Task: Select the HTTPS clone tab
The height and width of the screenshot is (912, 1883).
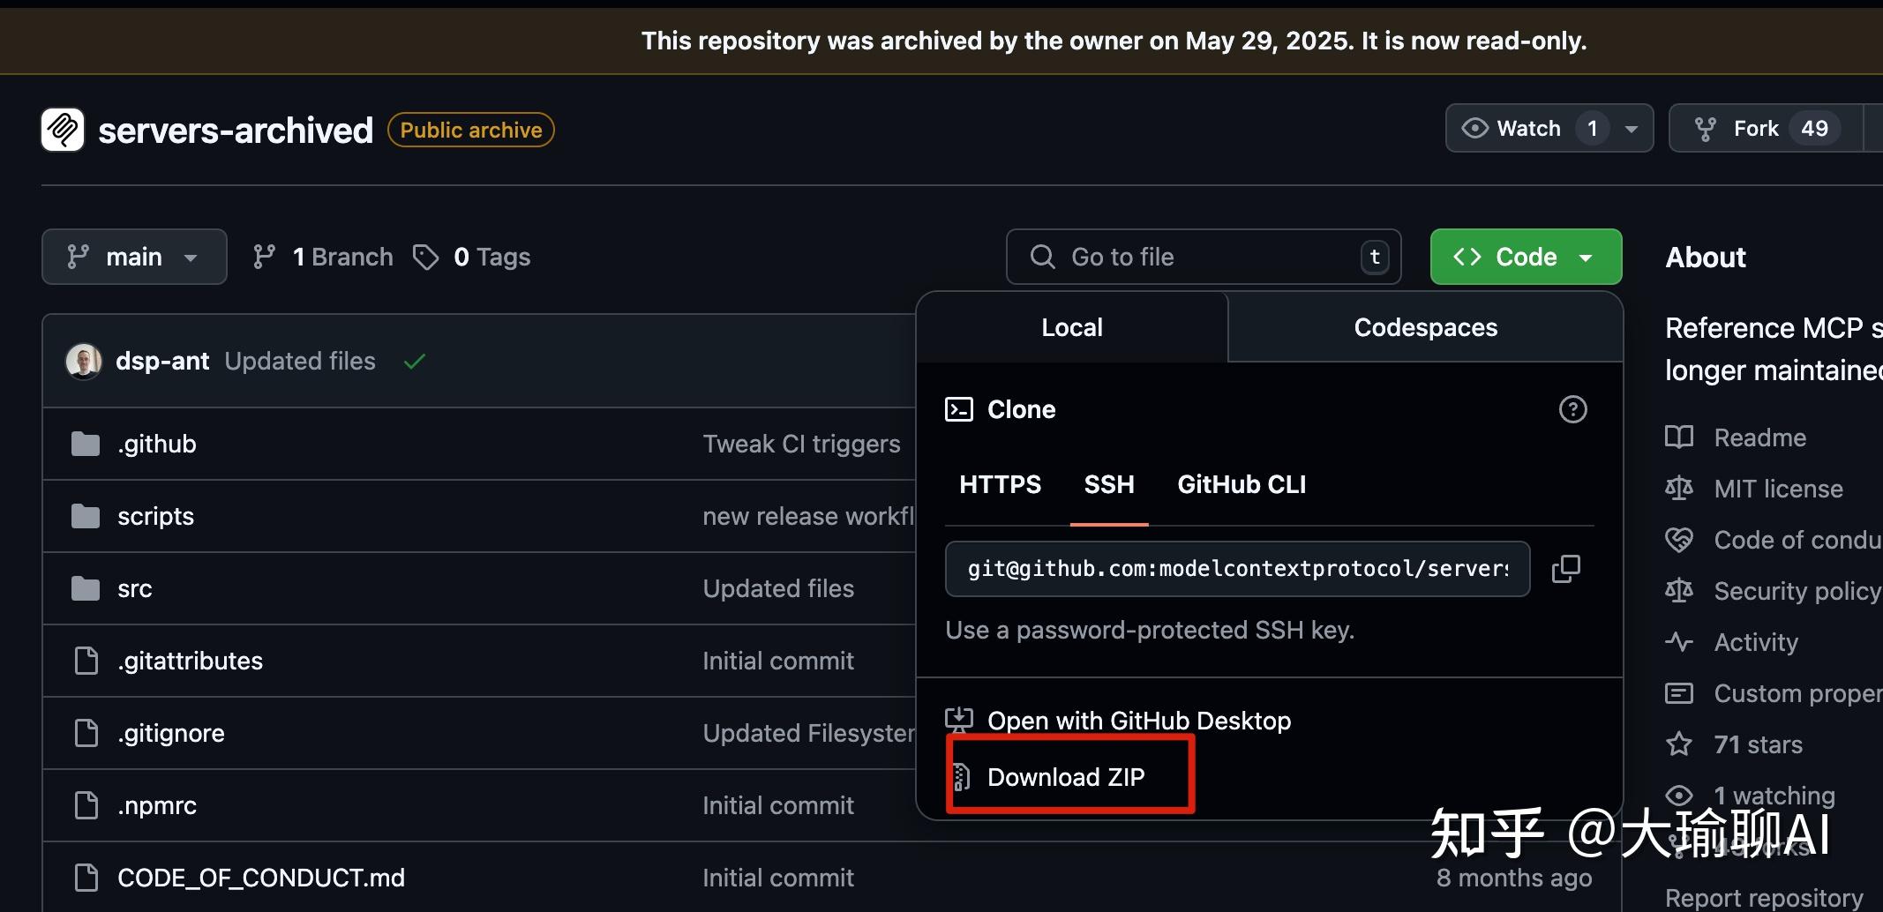Action: click(x=1000, y=484)
